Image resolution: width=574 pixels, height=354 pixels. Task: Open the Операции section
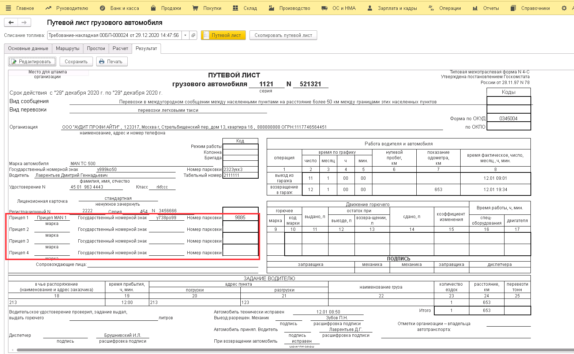pyautogui.click(x=445, y=8)
